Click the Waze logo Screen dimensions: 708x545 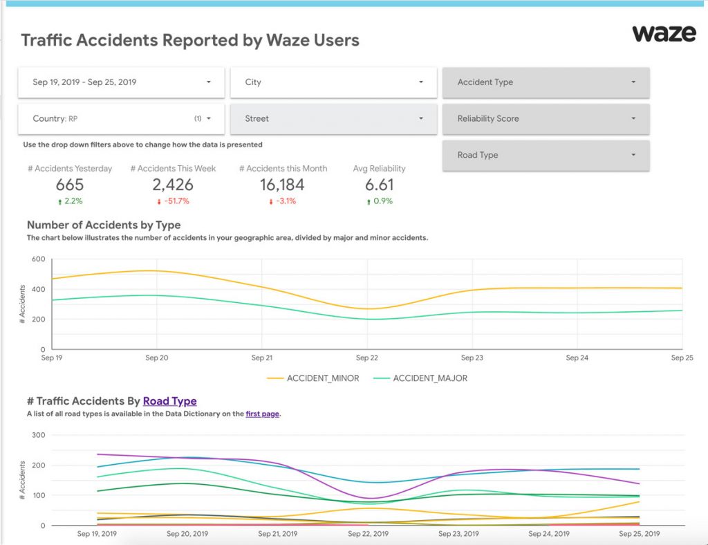[x=664, y=34]
